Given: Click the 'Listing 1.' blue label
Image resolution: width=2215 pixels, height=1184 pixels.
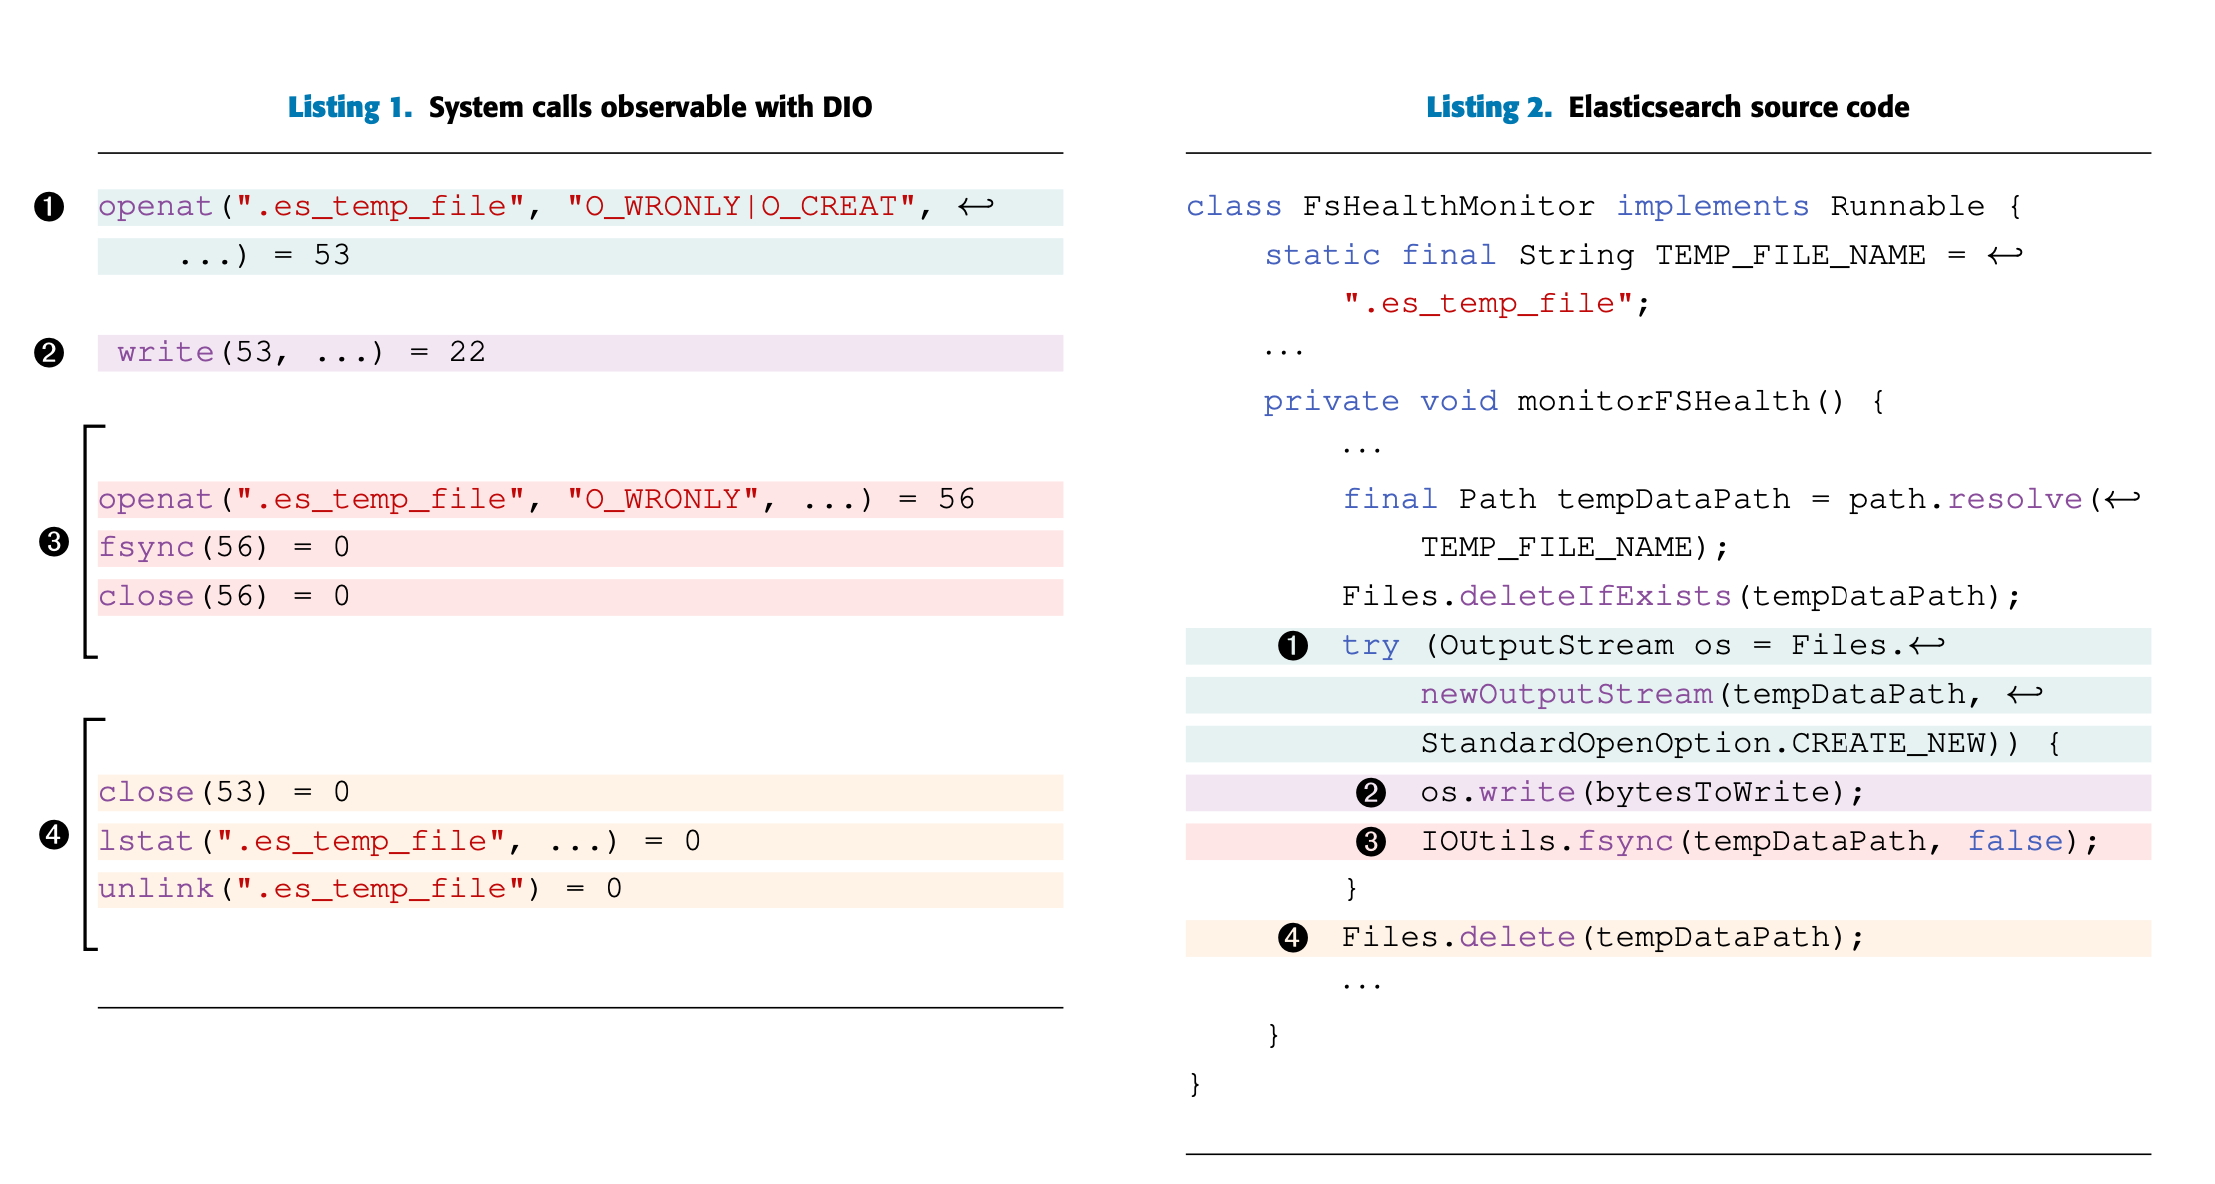Looking at the screenshot, I should tap(350, 107).
